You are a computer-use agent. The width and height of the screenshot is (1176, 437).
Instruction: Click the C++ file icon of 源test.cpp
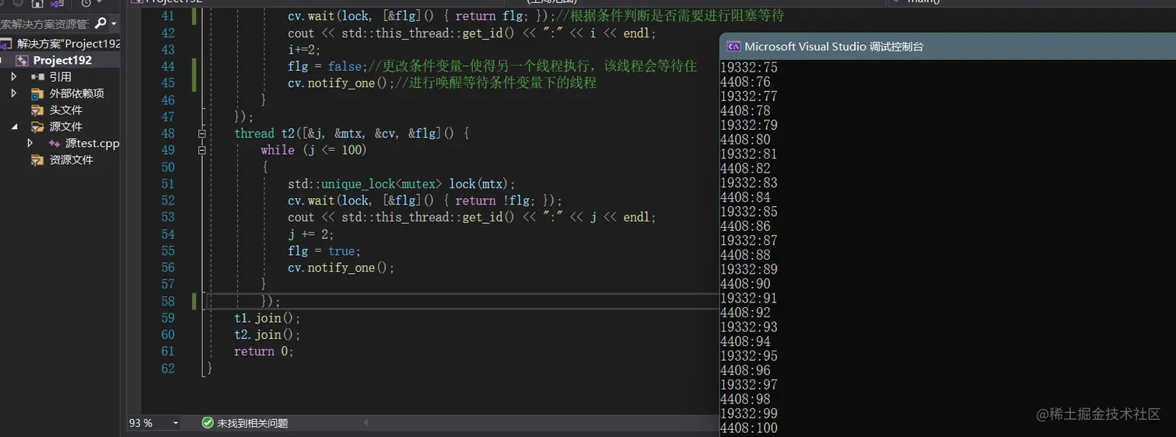54,144
